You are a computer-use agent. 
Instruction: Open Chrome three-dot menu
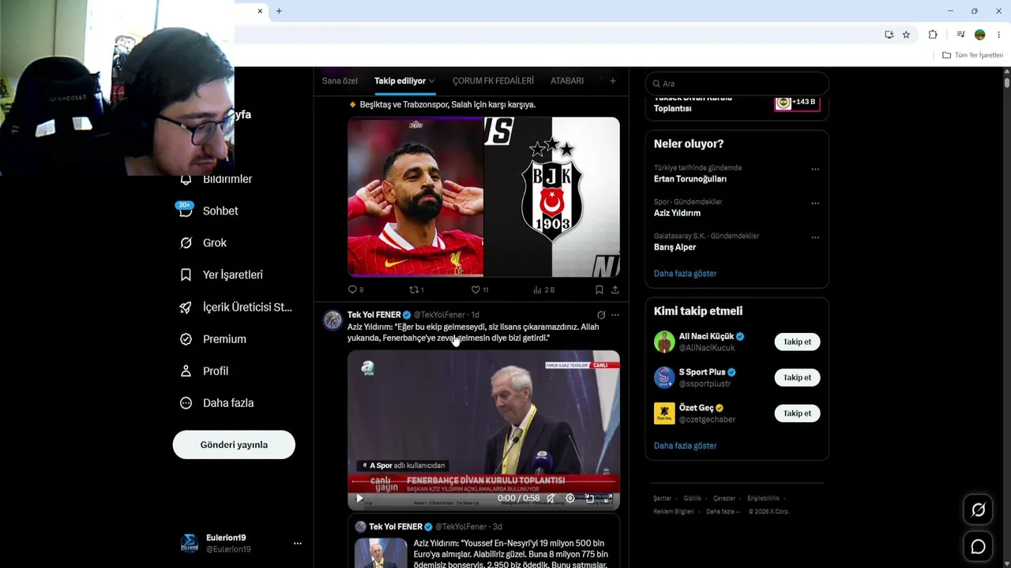point(999,35)
